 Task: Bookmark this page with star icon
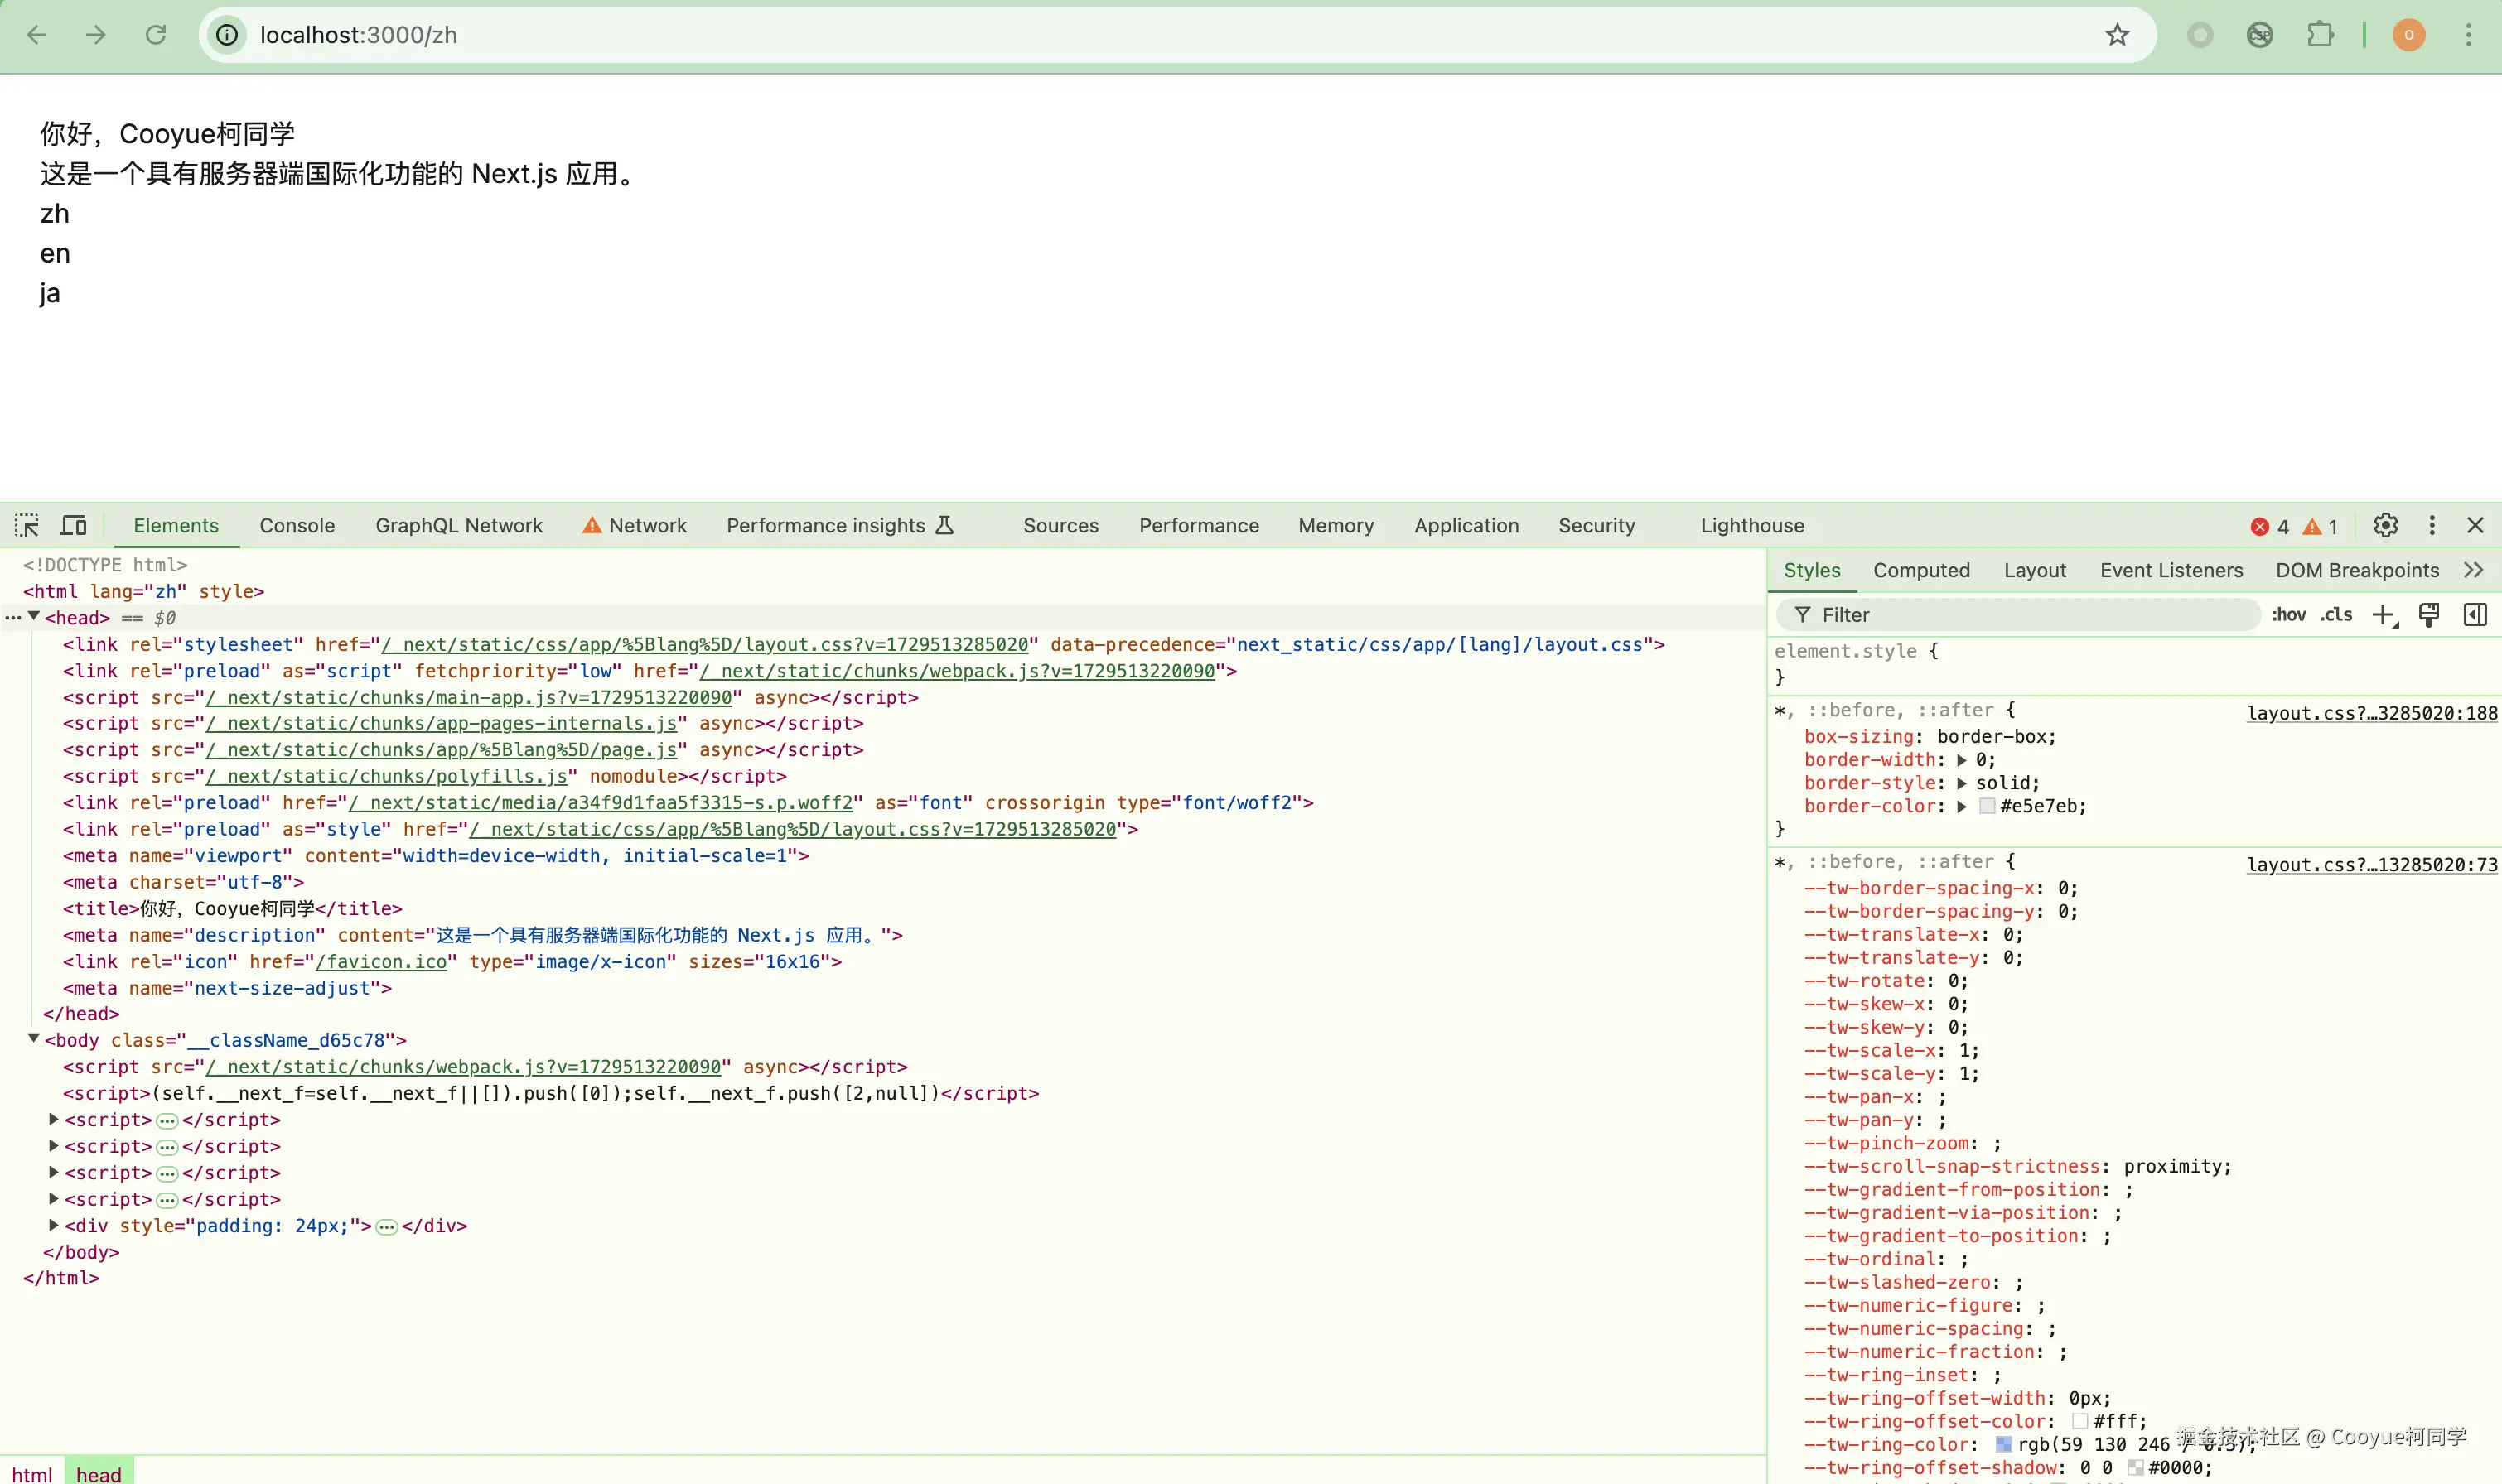point(2117,35)
